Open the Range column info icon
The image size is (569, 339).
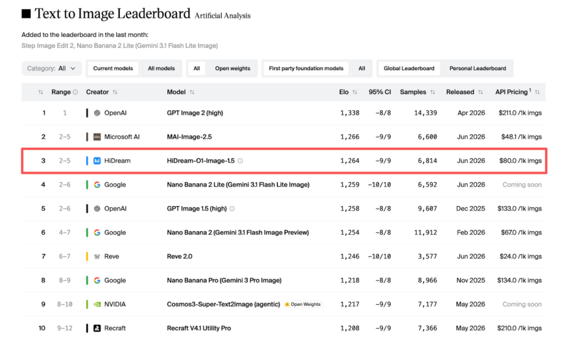[75, 92]
